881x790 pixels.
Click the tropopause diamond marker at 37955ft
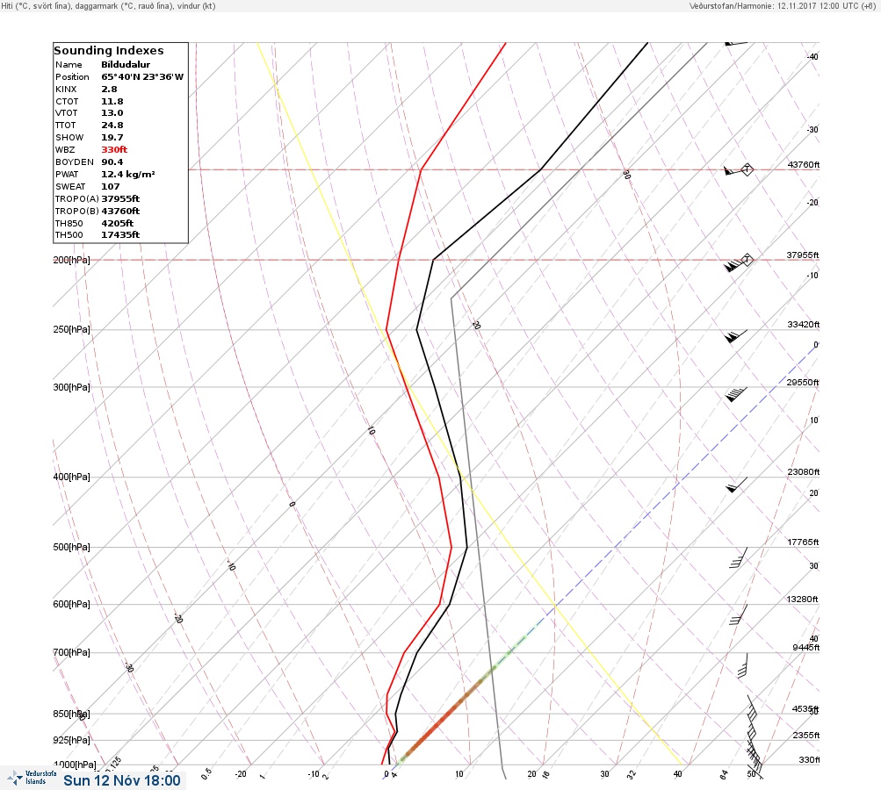tap(747, 260)
